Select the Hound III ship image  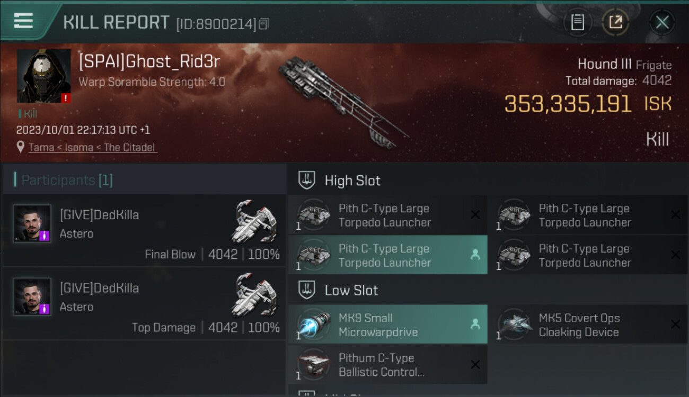coord(343,102)
